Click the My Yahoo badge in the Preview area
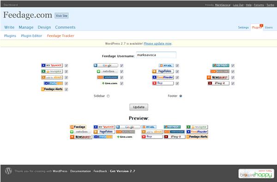 point(104,127)
